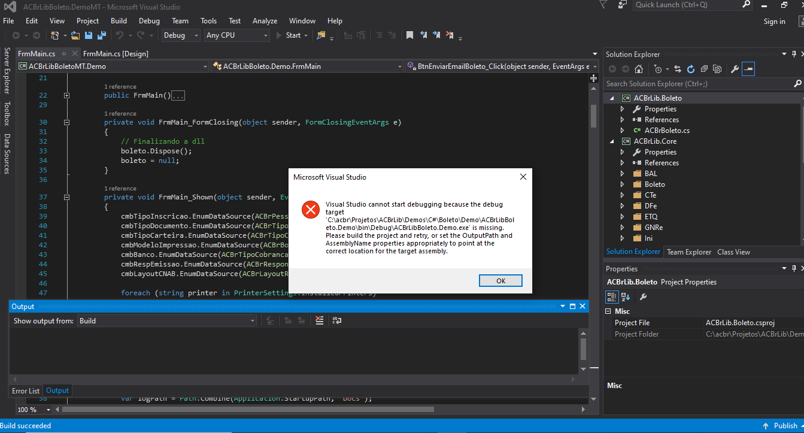This screenshot has height=433, width=804.
Task: Switch to FrmMain.cs [Design] tab
Action: 116,54
